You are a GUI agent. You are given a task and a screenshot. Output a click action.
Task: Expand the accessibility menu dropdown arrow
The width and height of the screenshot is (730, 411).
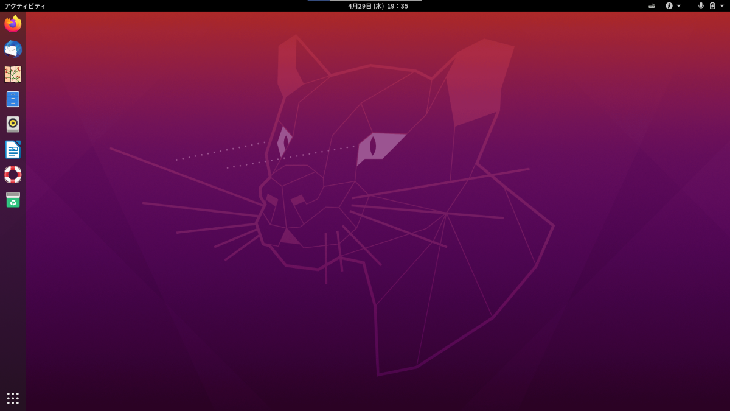point(678,5)
